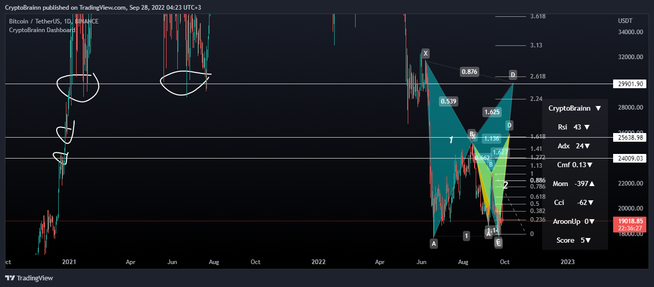Click the 32000.00 price axis value
Screen dimensions: 654x287
(x=630, y=57)
